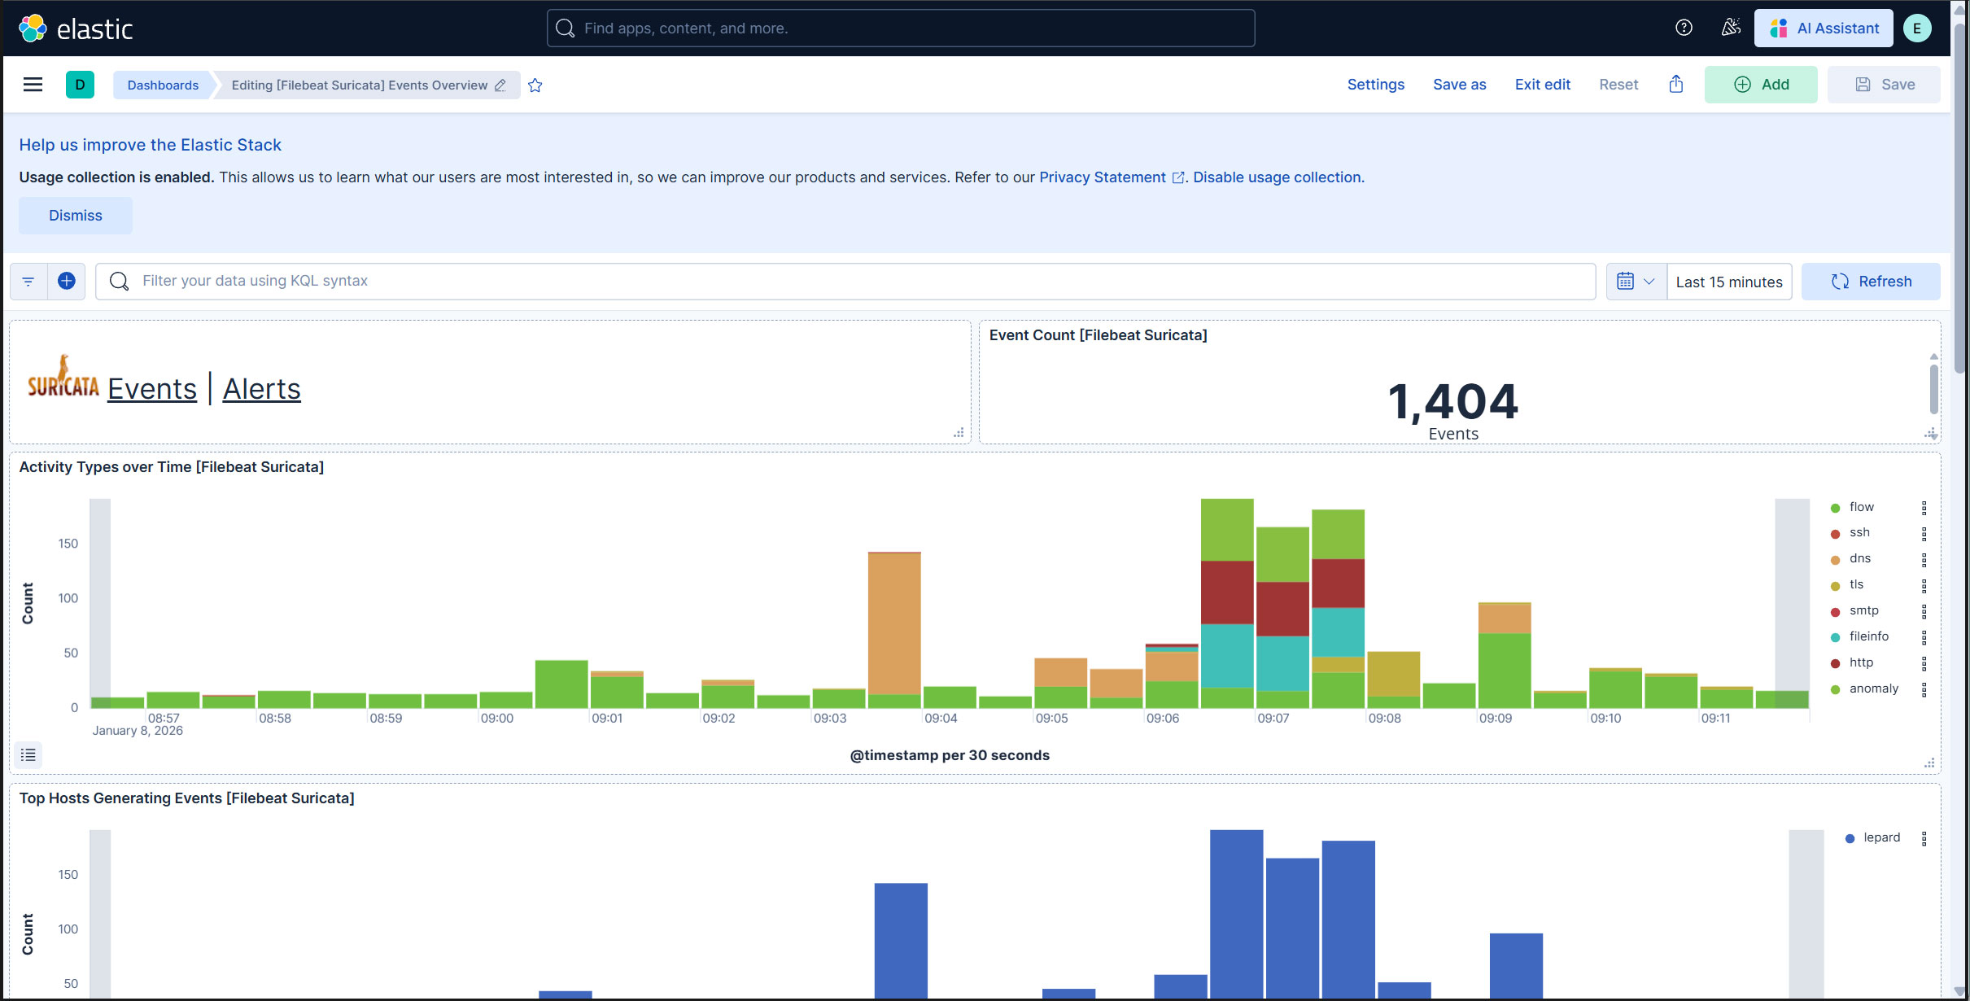Click the Dismiss button
1970x1001 pixels.
pyautogui.click(x=76, y=216)
